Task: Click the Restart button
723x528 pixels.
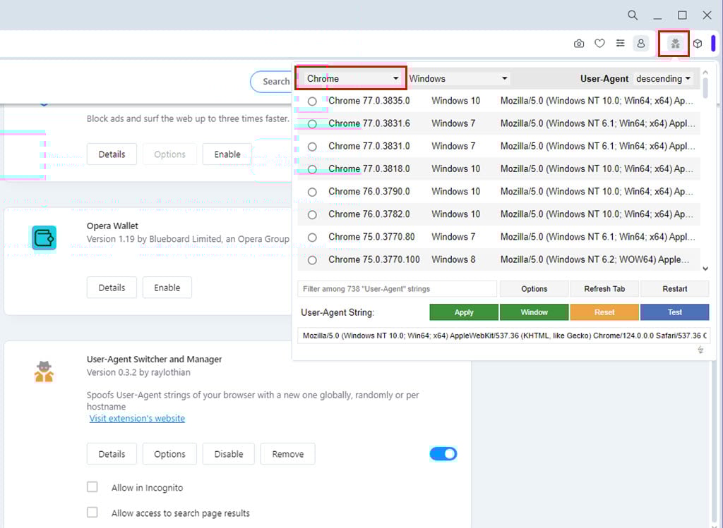Action: pos(674,288)
